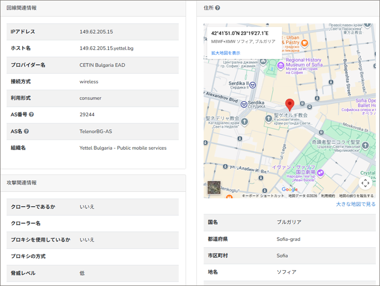Select the IP address value 149.62.205.15
The height and width of the screenshot is (286, 380).
96,32
